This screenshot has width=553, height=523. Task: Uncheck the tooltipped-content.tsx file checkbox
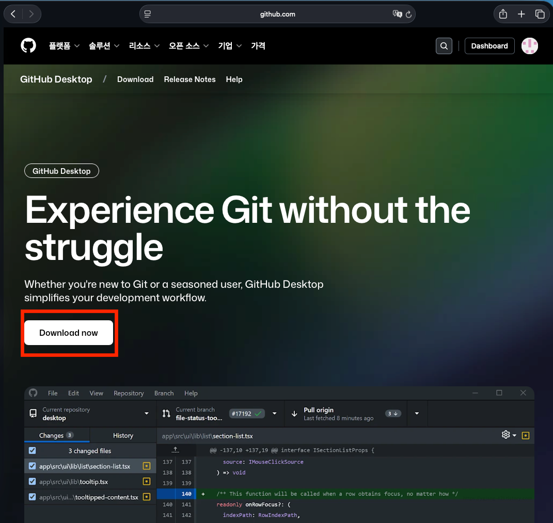pos(33,497)
